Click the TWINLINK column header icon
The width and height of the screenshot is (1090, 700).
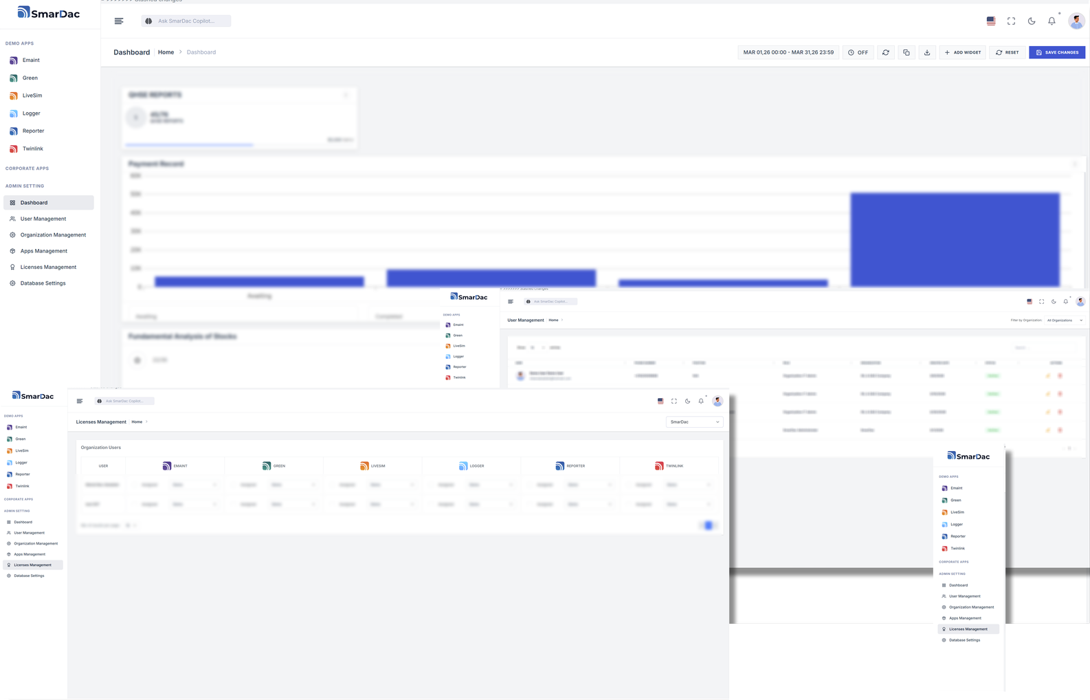(x=659, y=466)
